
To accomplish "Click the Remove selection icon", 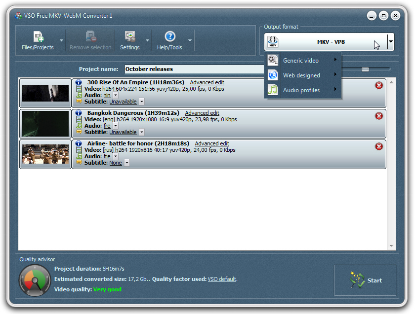I will pyautogui.click(x=90, y=36).
